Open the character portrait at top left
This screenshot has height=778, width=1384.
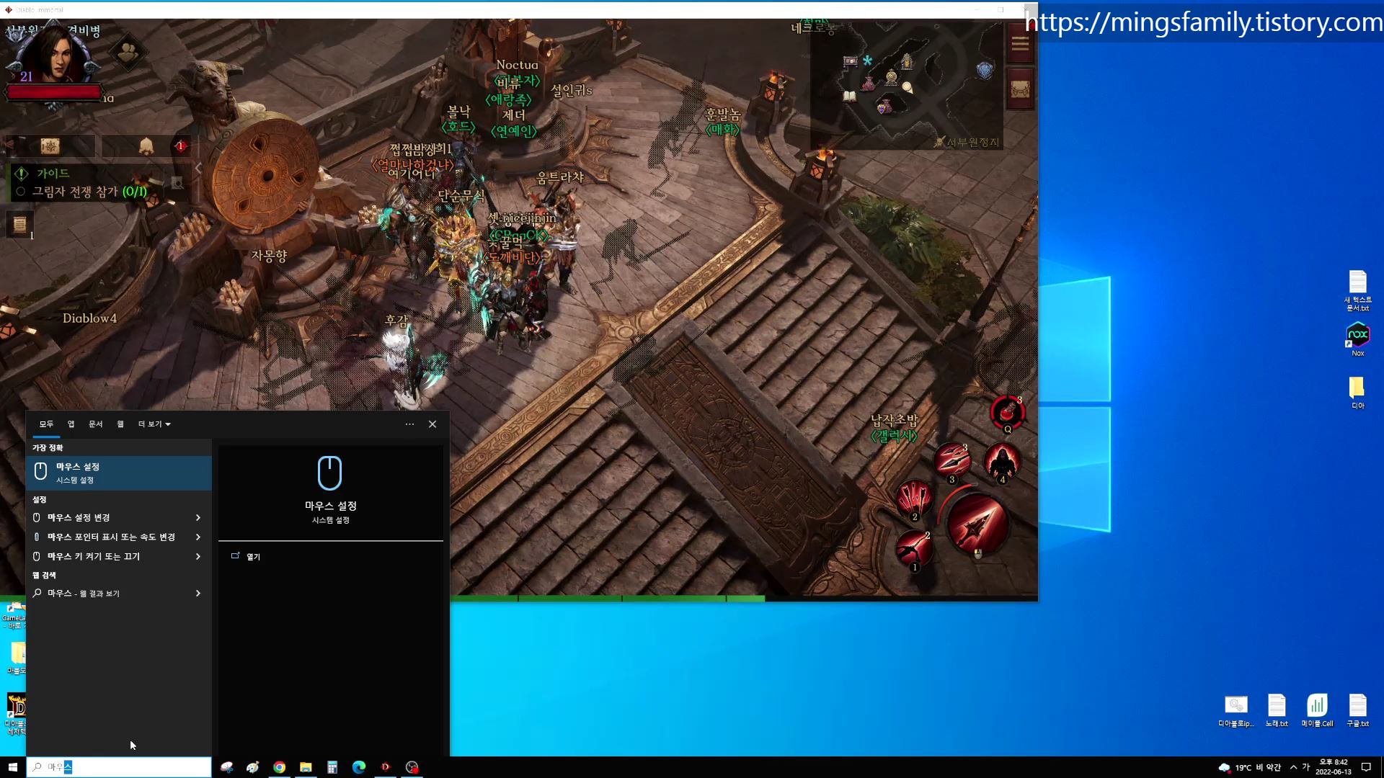[x=54, y=55]
